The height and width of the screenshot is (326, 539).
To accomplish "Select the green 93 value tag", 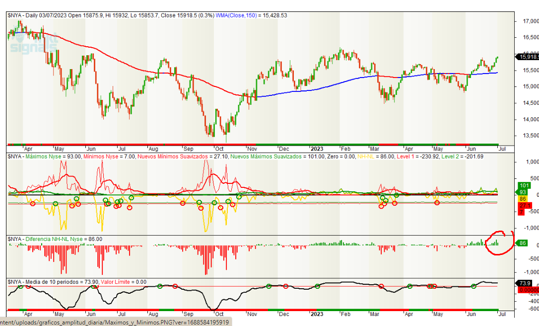I will [x=523, y=192].
